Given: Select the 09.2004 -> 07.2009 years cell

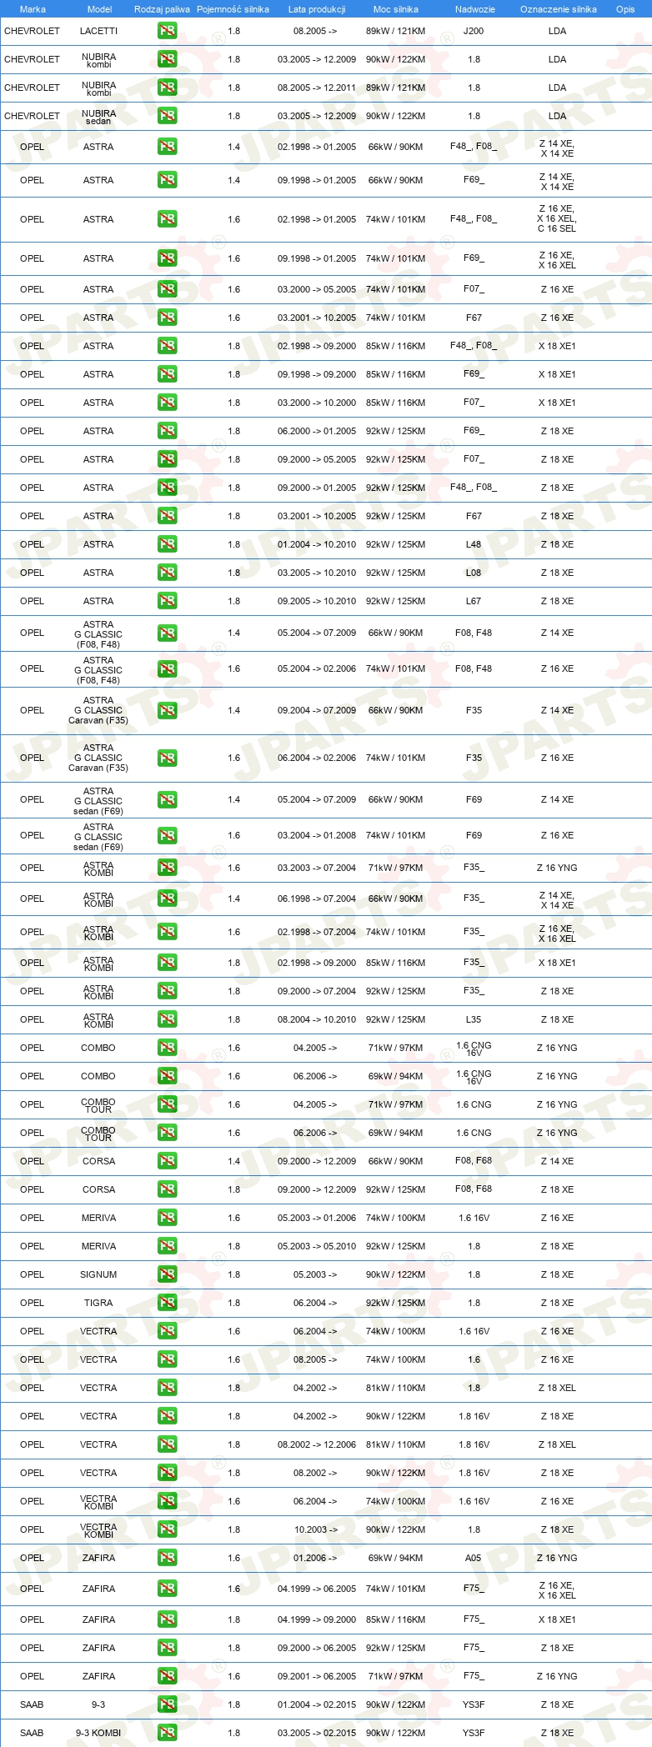Looking at the screenshot, I should (317, 710).
